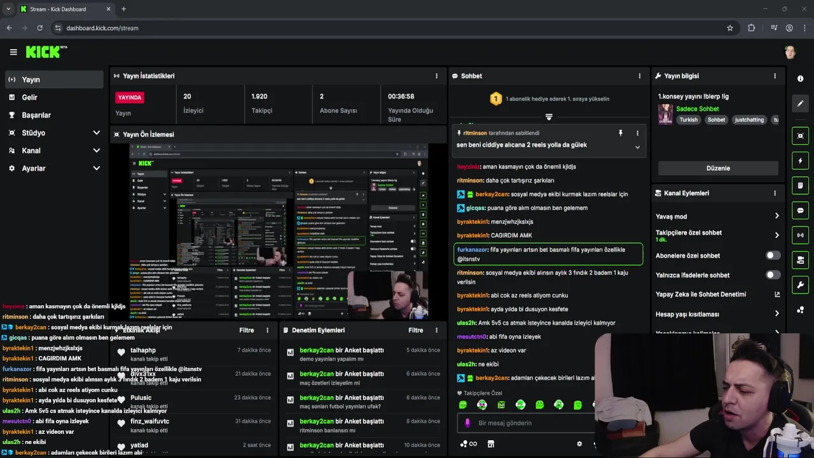The width and height of the screenshot is (814, 458).
Task: Open Kanal Eylemleri panel three-dot menu
Action: tap(775, 193)
